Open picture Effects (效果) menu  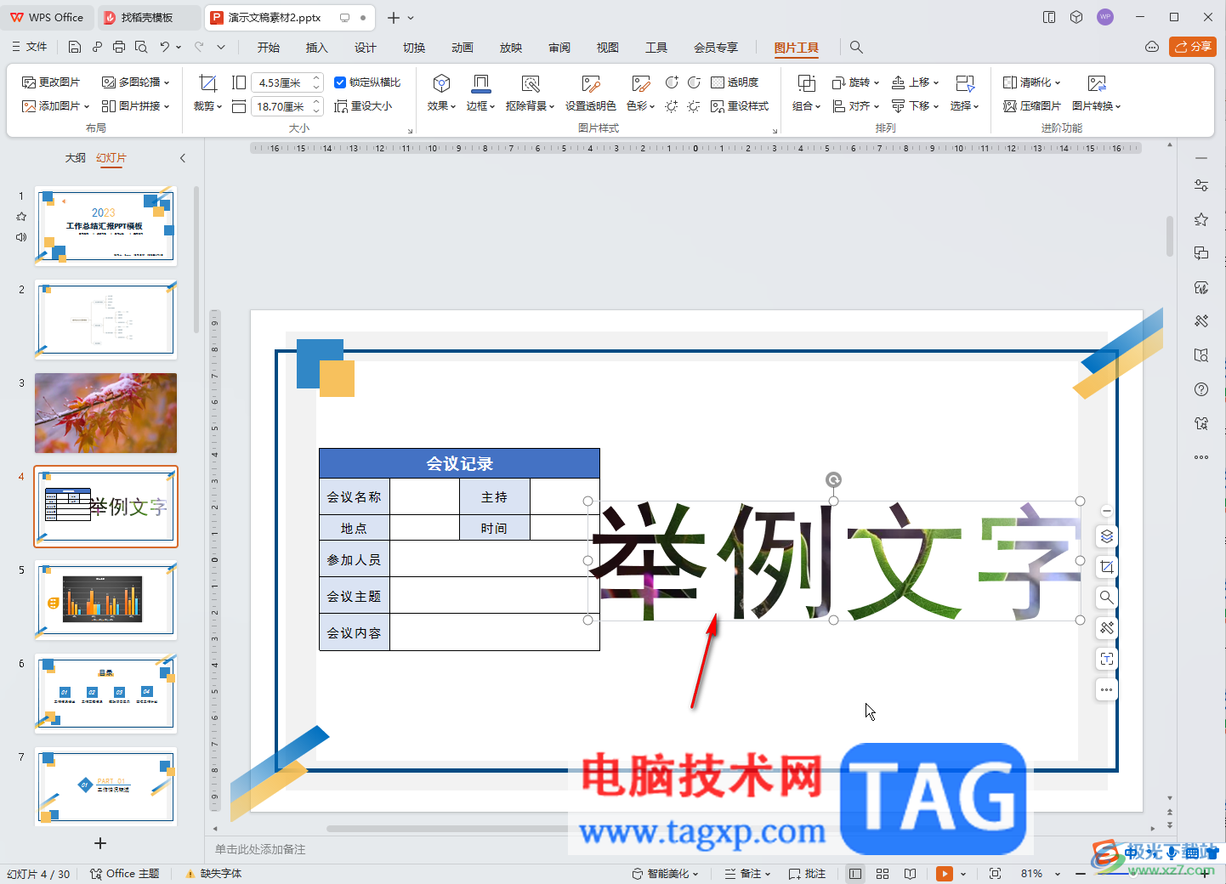tap(441, 93)
